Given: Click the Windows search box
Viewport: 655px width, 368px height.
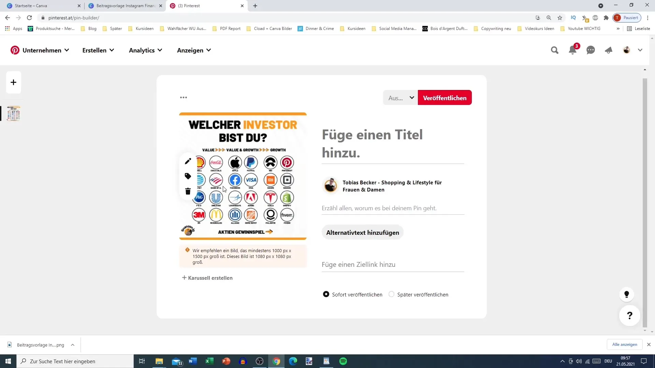Looking at the screenshot, I should click(x=75, y=361).
